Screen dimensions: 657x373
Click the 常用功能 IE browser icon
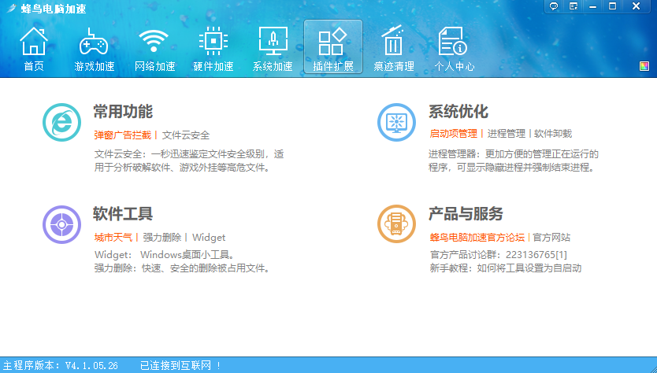pos(61,122)
